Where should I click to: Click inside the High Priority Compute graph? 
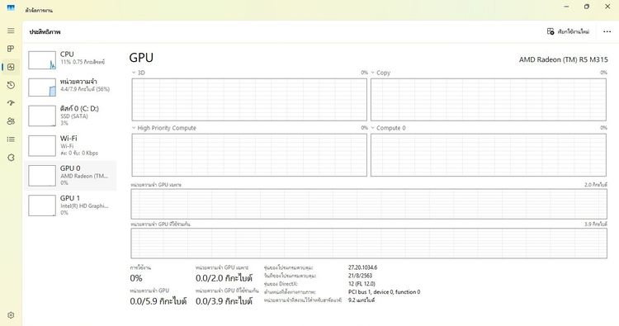(249, 154)
